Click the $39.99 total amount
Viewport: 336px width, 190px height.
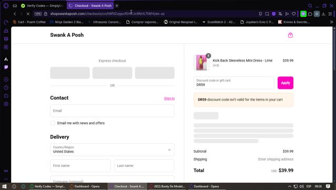pyautogui.click(x=286, y=171)
